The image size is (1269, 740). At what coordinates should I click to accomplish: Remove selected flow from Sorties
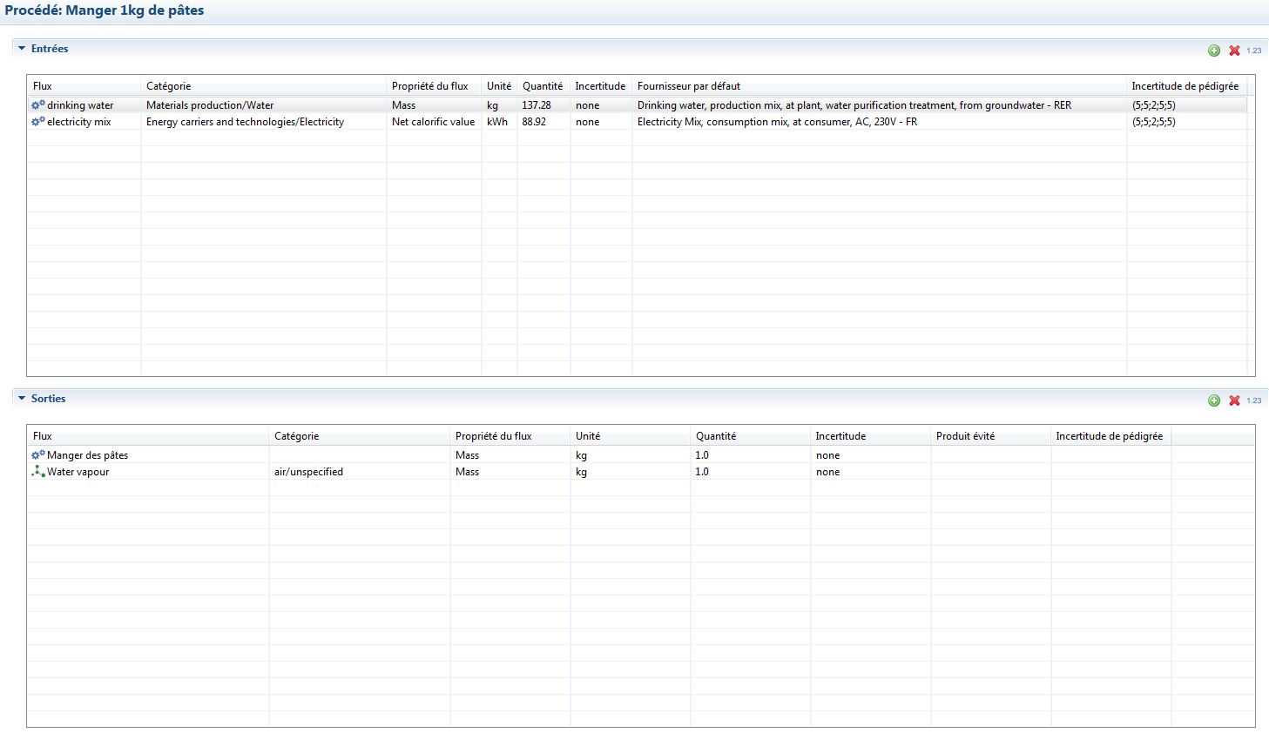click(x=1234, y=400)
